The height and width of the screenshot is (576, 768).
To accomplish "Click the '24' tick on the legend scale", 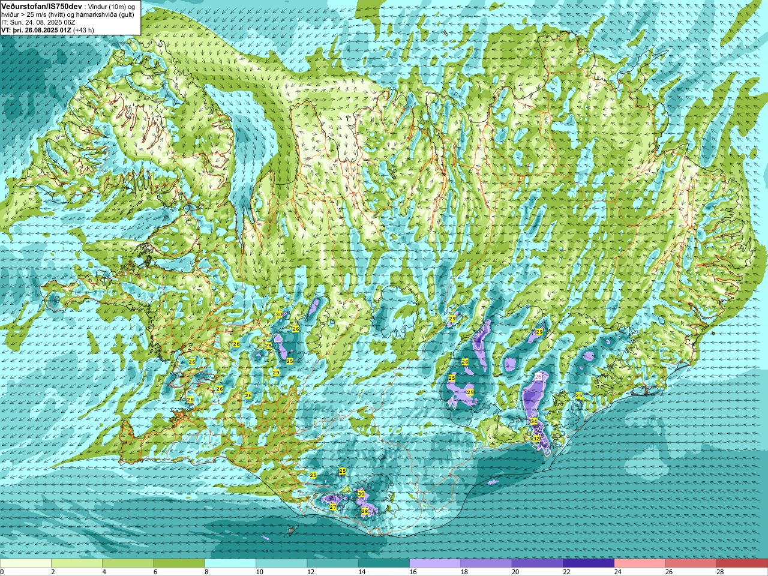I will tap(619, 572).
